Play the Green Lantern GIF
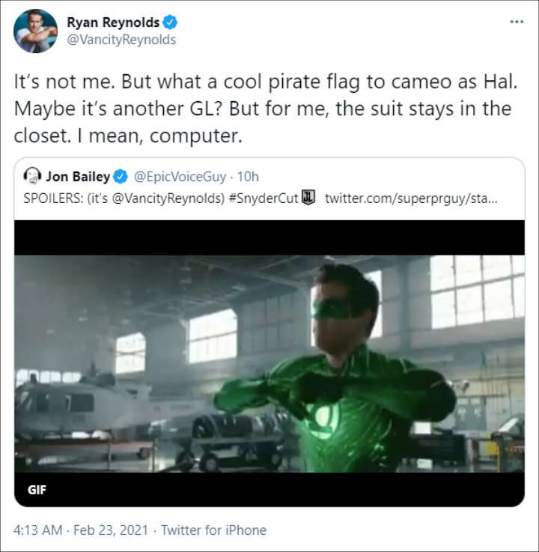The width and height of the screenshot is (539, 552). 269,363
